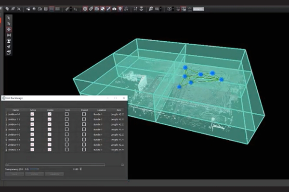Viewport: 289px width, 192px height.
Task: Click the camera snapshot icon in top toolbar
Action: point(114,9)
